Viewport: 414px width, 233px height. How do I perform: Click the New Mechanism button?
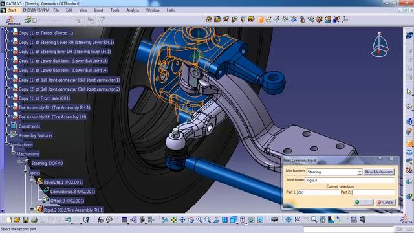(378, 172)
